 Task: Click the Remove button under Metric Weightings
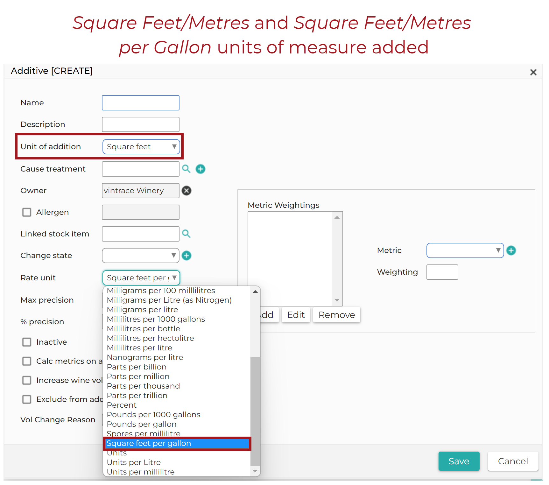pos(337,315)
